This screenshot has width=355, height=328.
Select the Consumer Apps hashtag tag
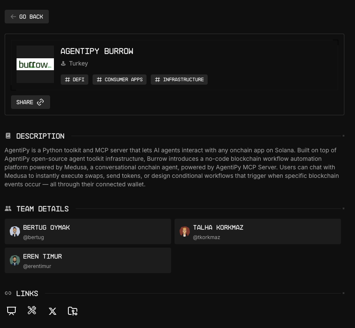[x=120, y=80]
